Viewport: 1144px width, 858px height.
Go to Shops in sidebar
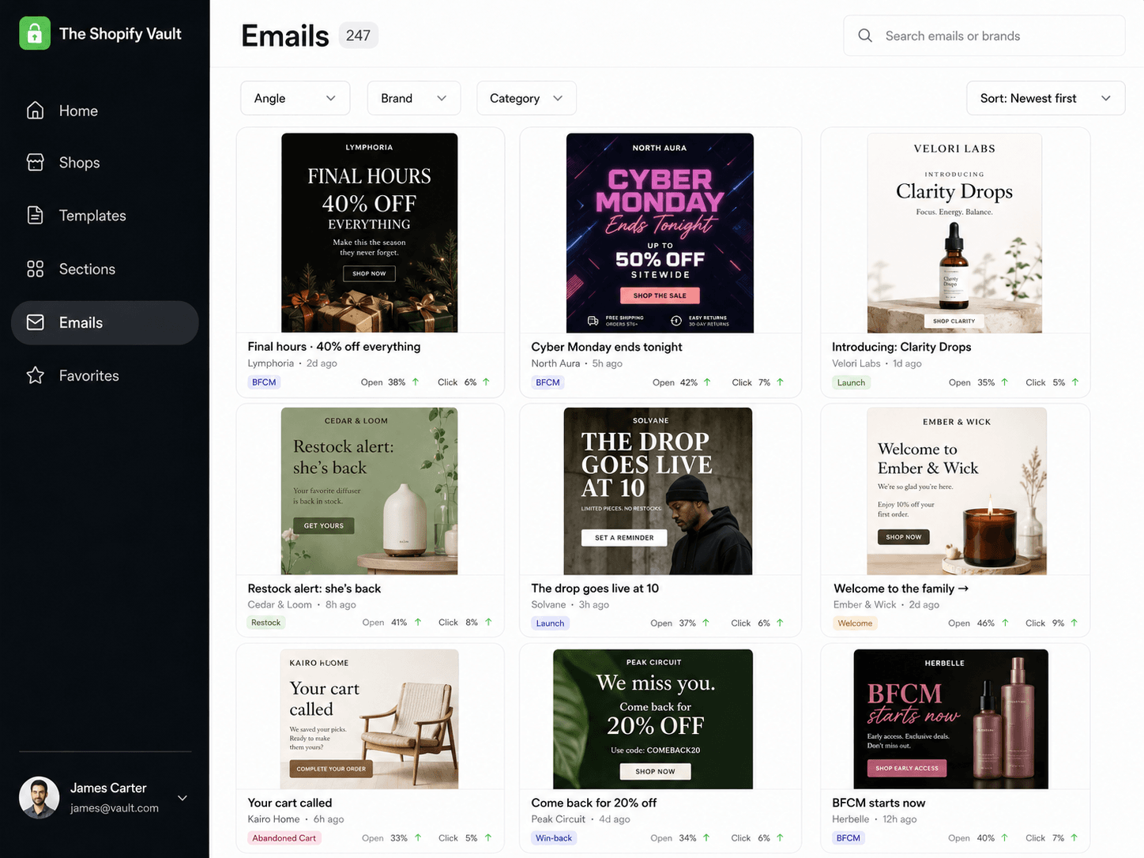(x=104, y=162)
